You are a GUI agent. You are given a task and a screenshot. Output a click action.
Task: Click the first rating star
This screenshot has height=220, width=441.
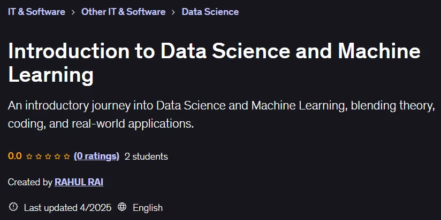(x=29, y=156)
